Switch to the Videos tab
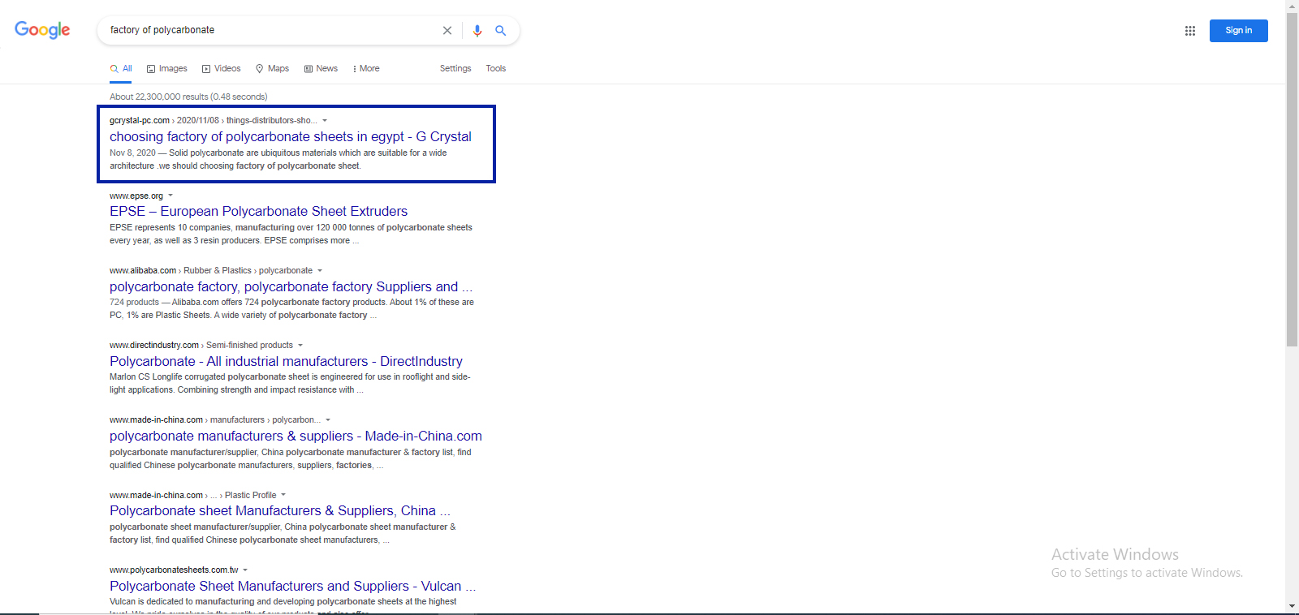The height and width of the screenshot is (615, 1299). tap(222, 69)
